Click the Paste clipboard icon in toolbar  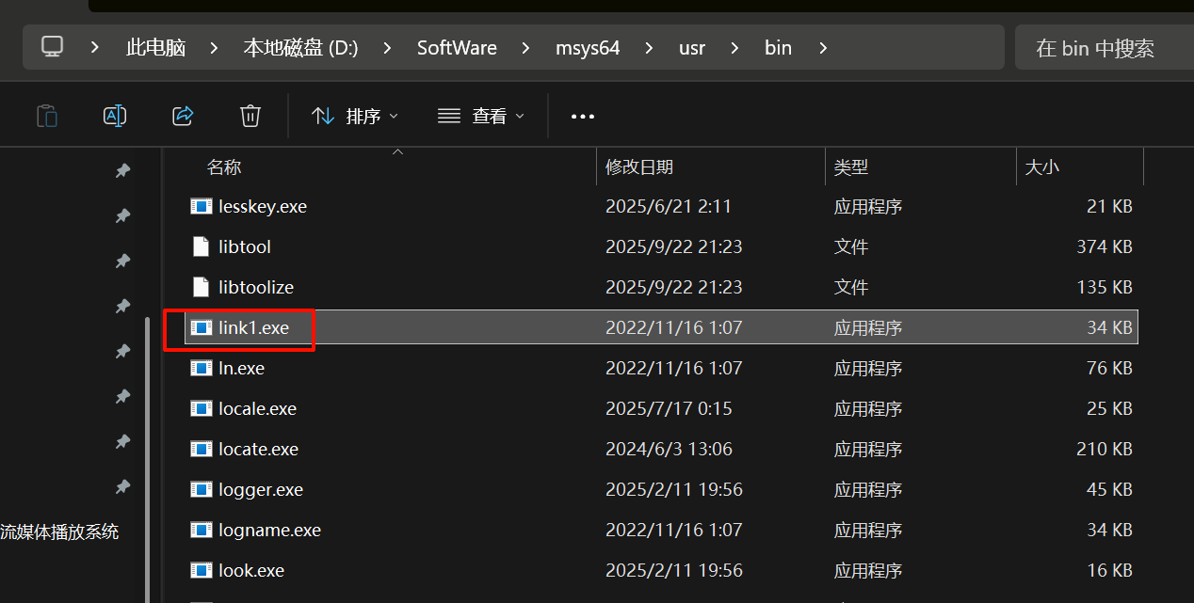pyautogui.click(x=47, y=116)
